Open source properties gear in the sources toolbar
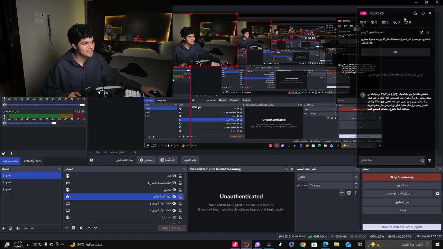 click(x=81, y=228)
